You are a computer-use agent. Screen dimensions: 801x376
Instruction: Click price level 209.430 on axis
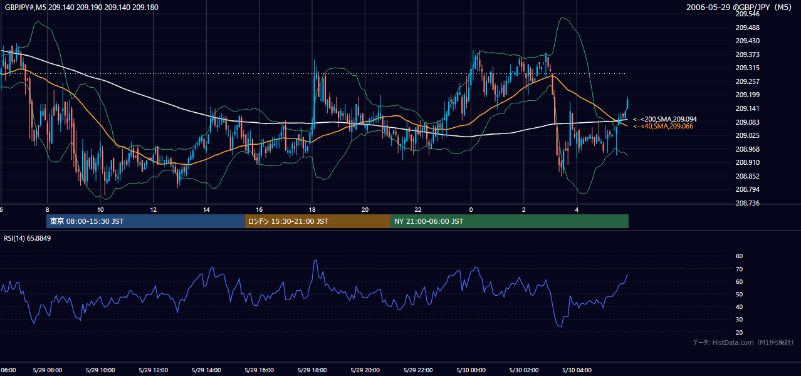tap(747, 41)
